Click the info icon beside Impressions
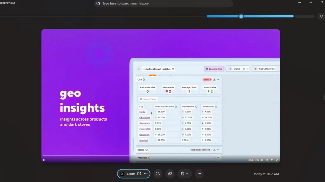325x182 pixels. point(196,107)
